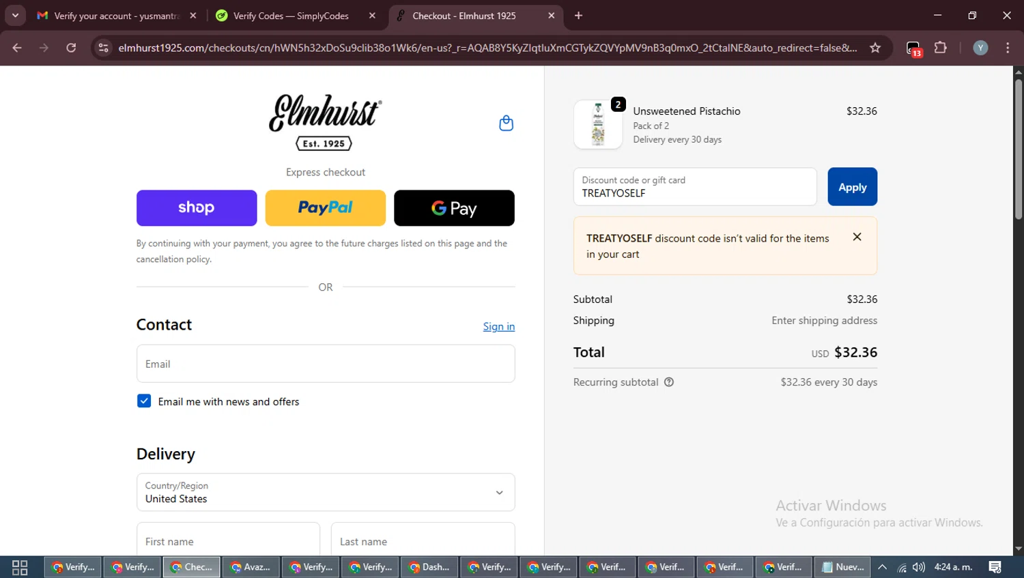The height and width of the screenshot is (578, 1024).
Task: Show hidden system tray icons
Action: (882, 567)
